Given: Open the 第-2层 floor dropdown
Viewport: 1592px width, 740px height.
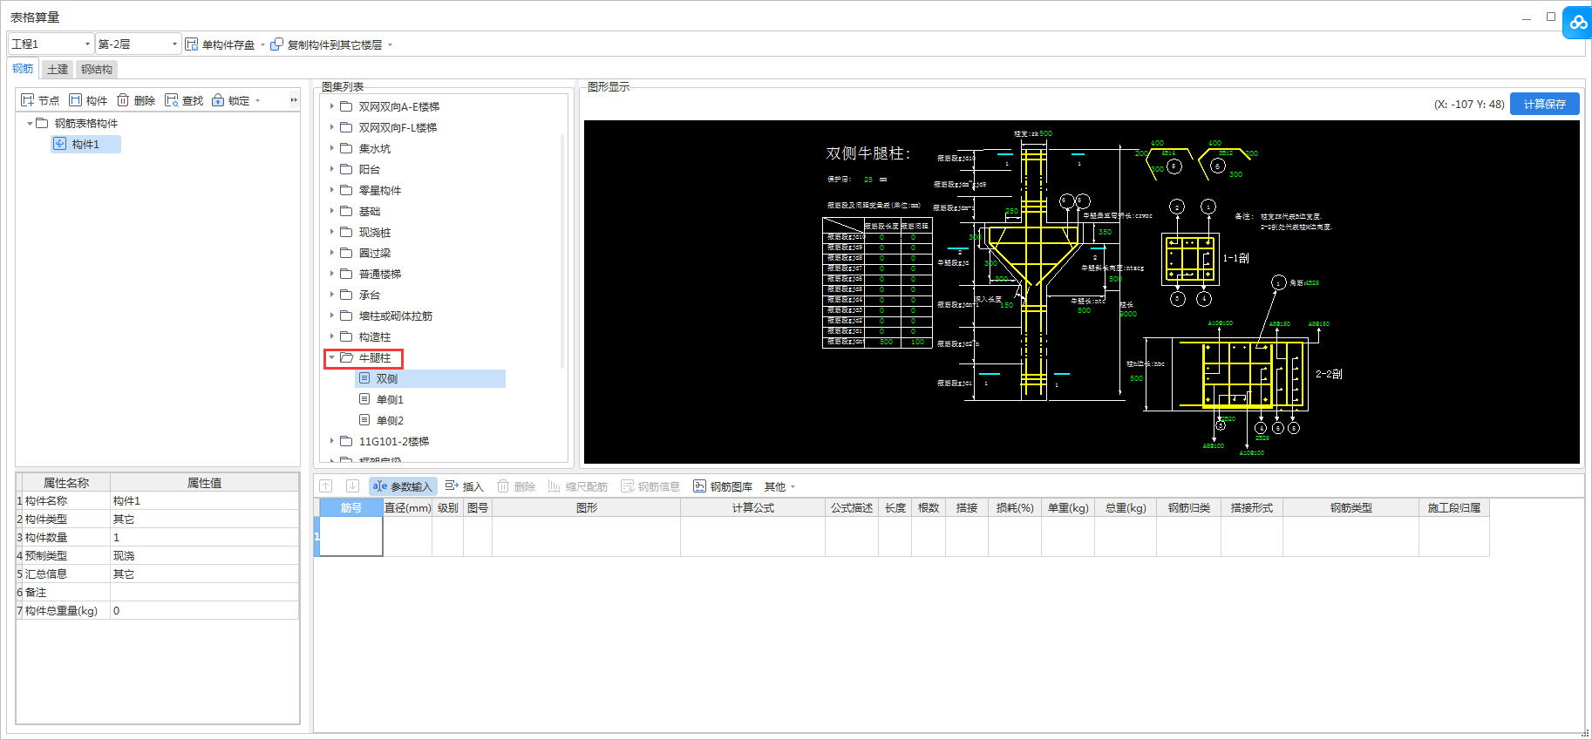Looking at the screenshot, I should coord(138,44).
